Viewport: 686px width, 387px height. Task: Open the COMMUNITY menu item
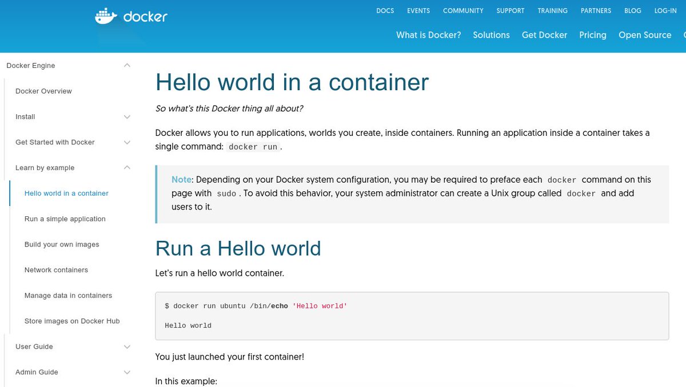(x=463, y=11)
